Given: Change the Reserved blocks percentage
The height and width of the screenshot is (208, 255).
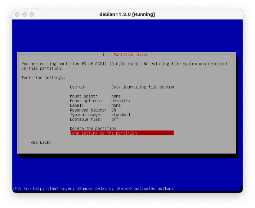Looking at the screenshot, I should click(93, 110).
